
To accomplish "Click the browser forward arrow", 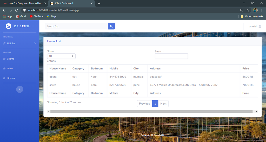I will [10, 10].
